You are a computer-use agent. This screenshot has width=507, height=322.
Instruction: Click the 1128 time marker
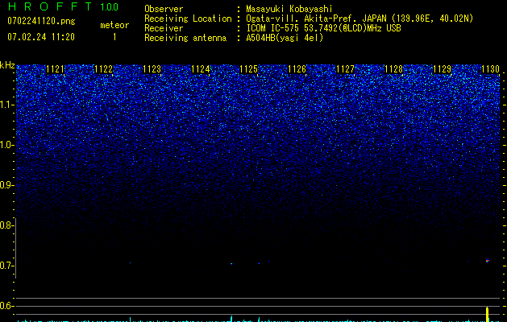click(393, 69)
